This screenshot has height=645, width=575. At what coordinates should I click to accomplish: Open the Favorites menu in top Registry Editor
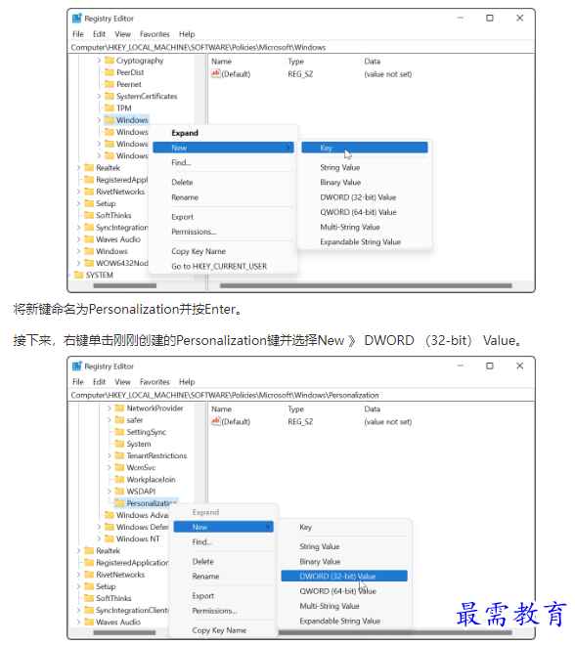155,34
